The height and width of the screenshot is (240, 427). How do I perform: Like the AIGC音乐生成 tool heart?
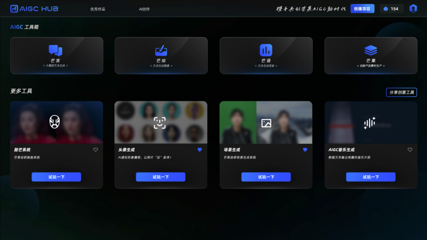tap(410, 150)
